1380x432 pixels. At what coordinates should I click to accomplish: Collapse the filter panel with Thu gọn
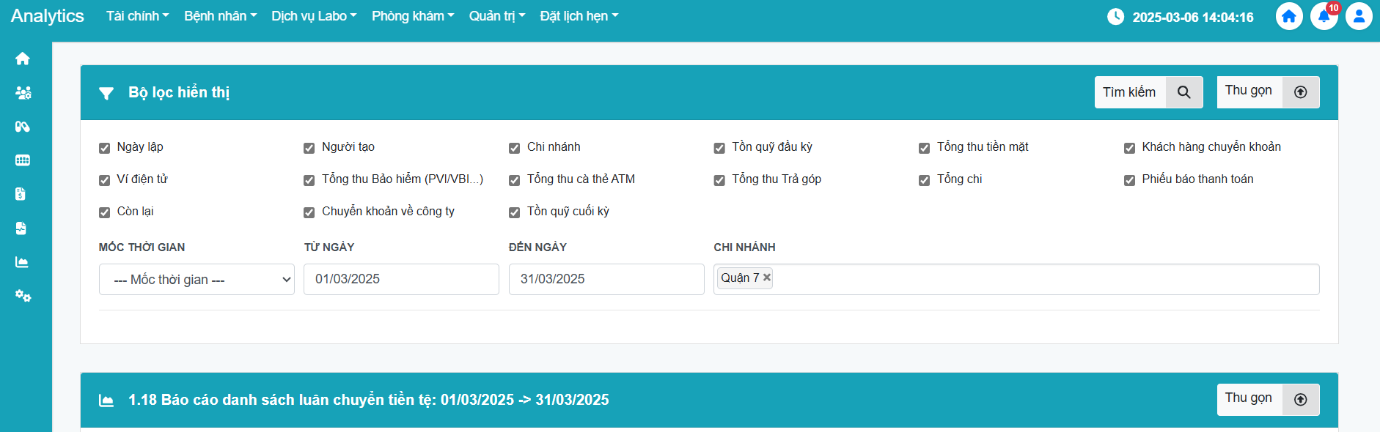click(x=1268, y=92)
